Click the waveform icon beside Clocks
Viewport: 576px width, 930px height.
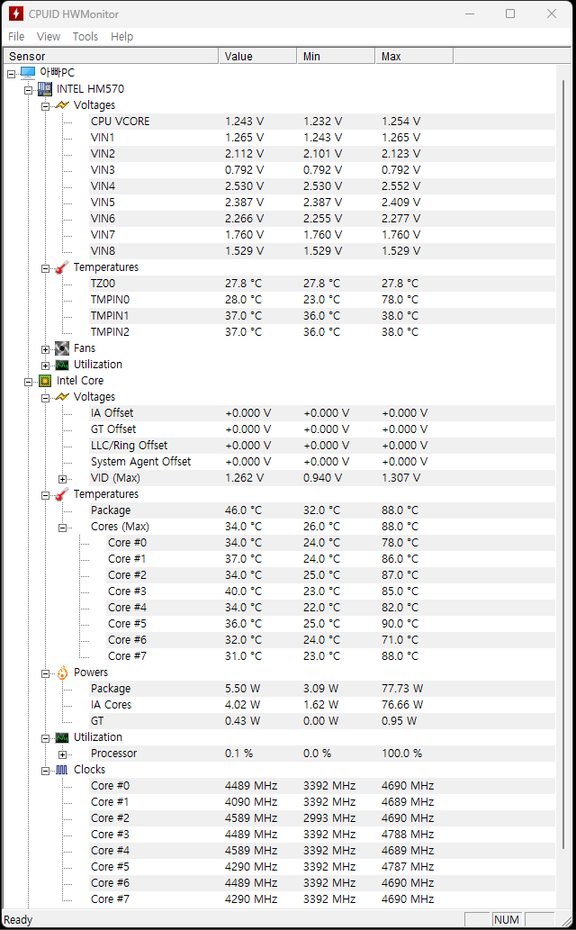click(62, 770)
